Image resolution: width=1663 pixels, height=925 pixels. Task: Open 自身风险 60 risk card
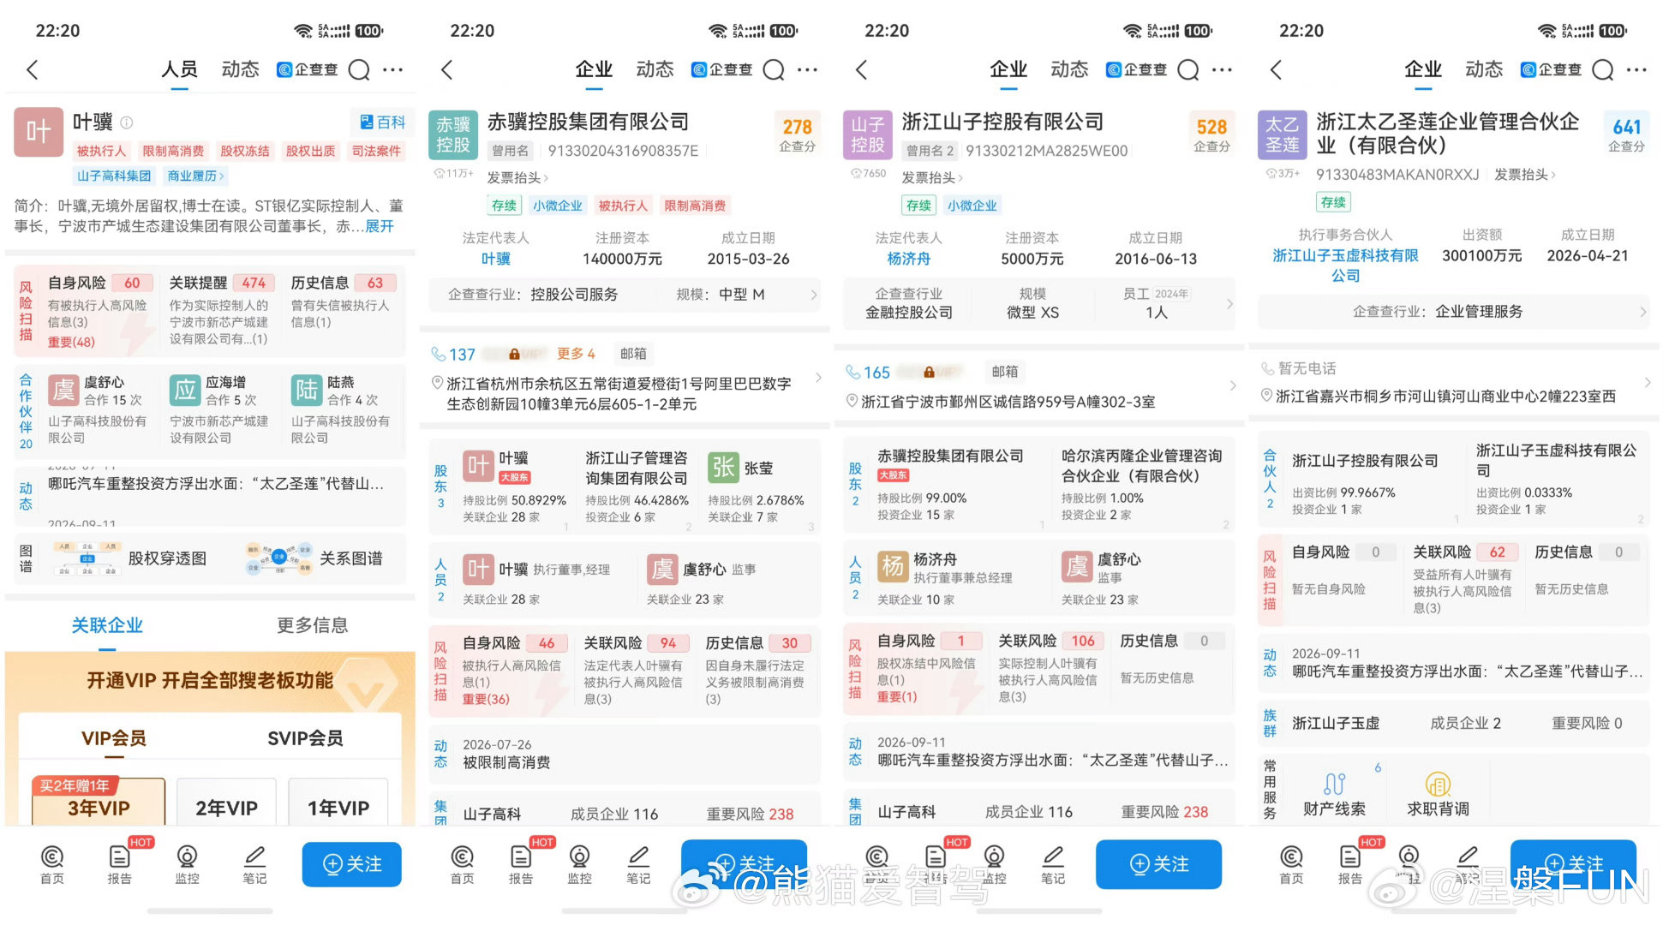pyautogui.click(x=100, y=310)
